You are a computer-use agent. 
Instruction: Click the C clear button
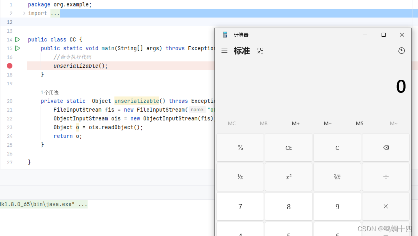pyautogui.click(x=337, y=147)
